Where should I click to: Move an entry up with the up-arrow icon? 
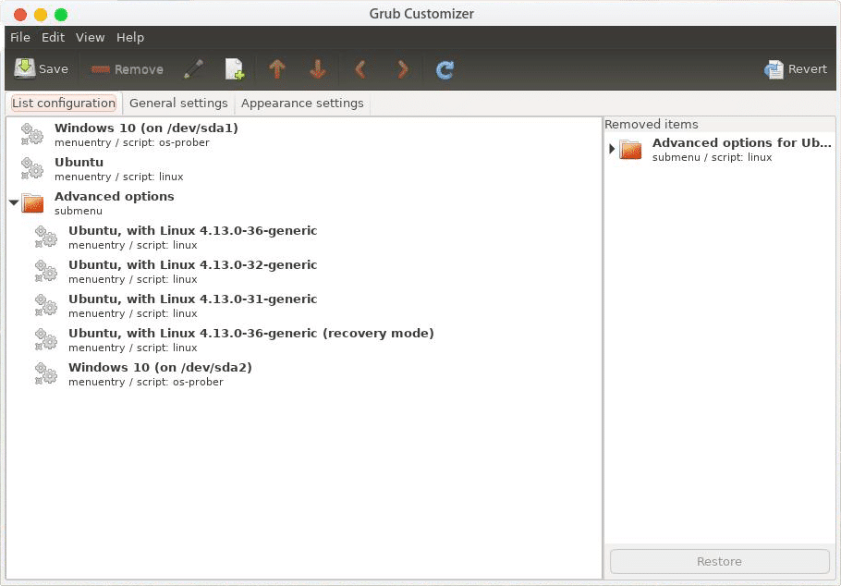[x=276, y=68]
